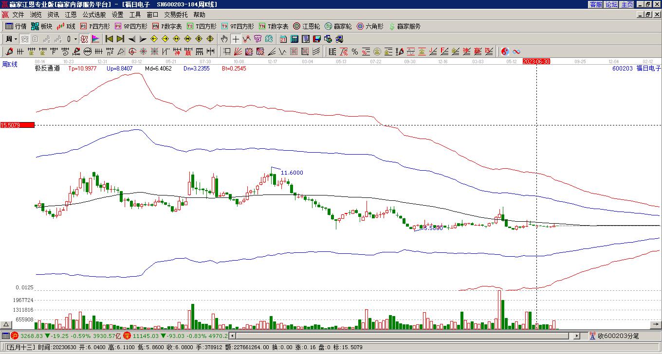Image resolution: width=662 pixels, height=354 pixels.
Task: Open the T四方形 tool
Action: pos(202,26)
